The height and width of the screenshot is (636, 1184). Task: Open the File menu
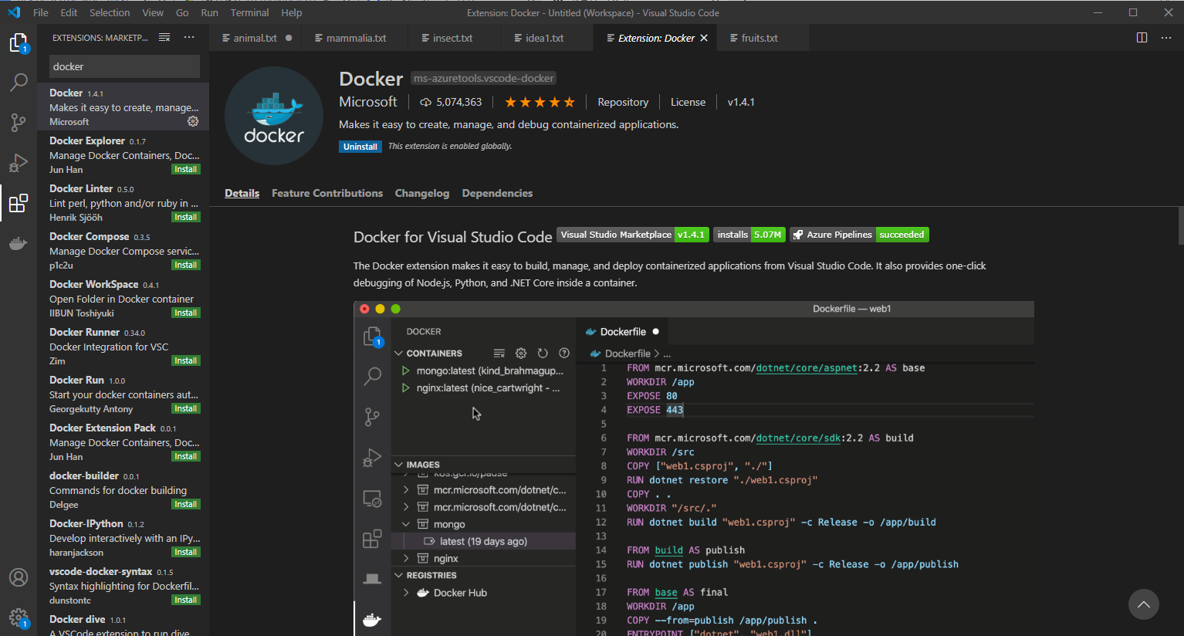pyautogui.click(x=41, y=12)
